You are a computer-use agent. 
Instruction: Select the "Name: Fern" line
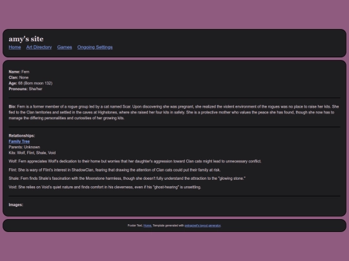(19, 72)
